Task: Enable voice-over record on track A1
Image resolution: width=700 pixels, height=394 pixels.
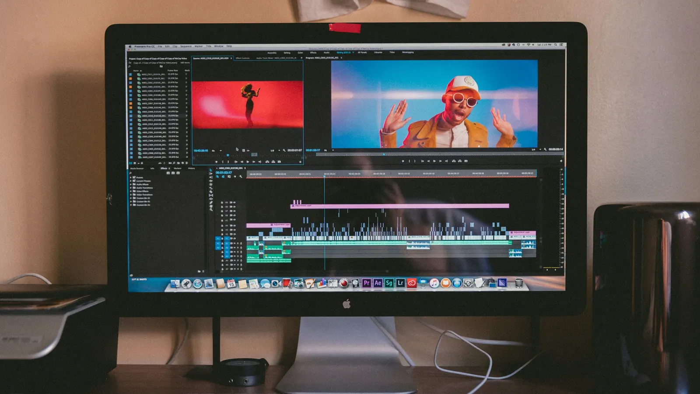Action: pos(241,243)
